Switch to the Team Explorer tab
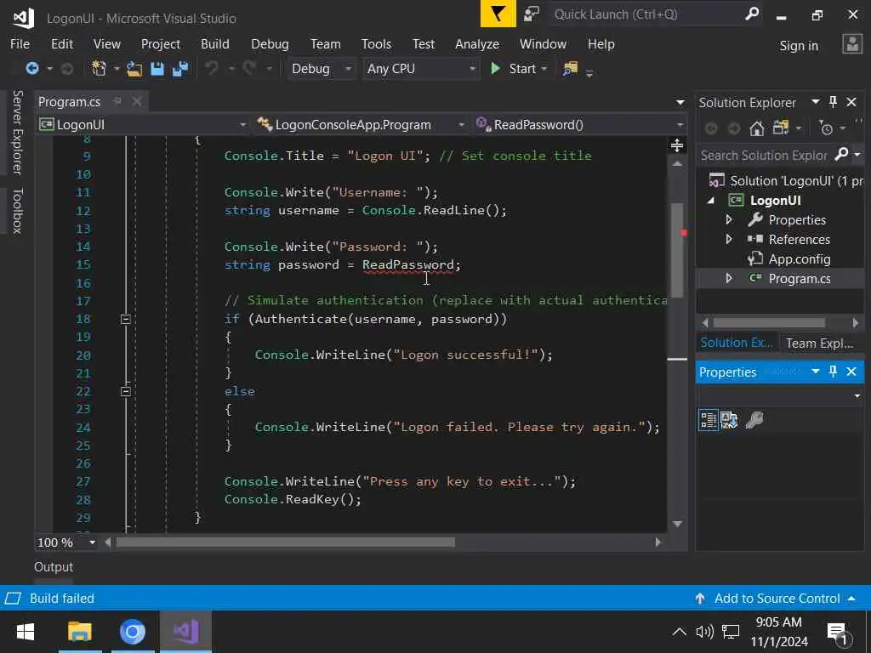 point(819,344)
